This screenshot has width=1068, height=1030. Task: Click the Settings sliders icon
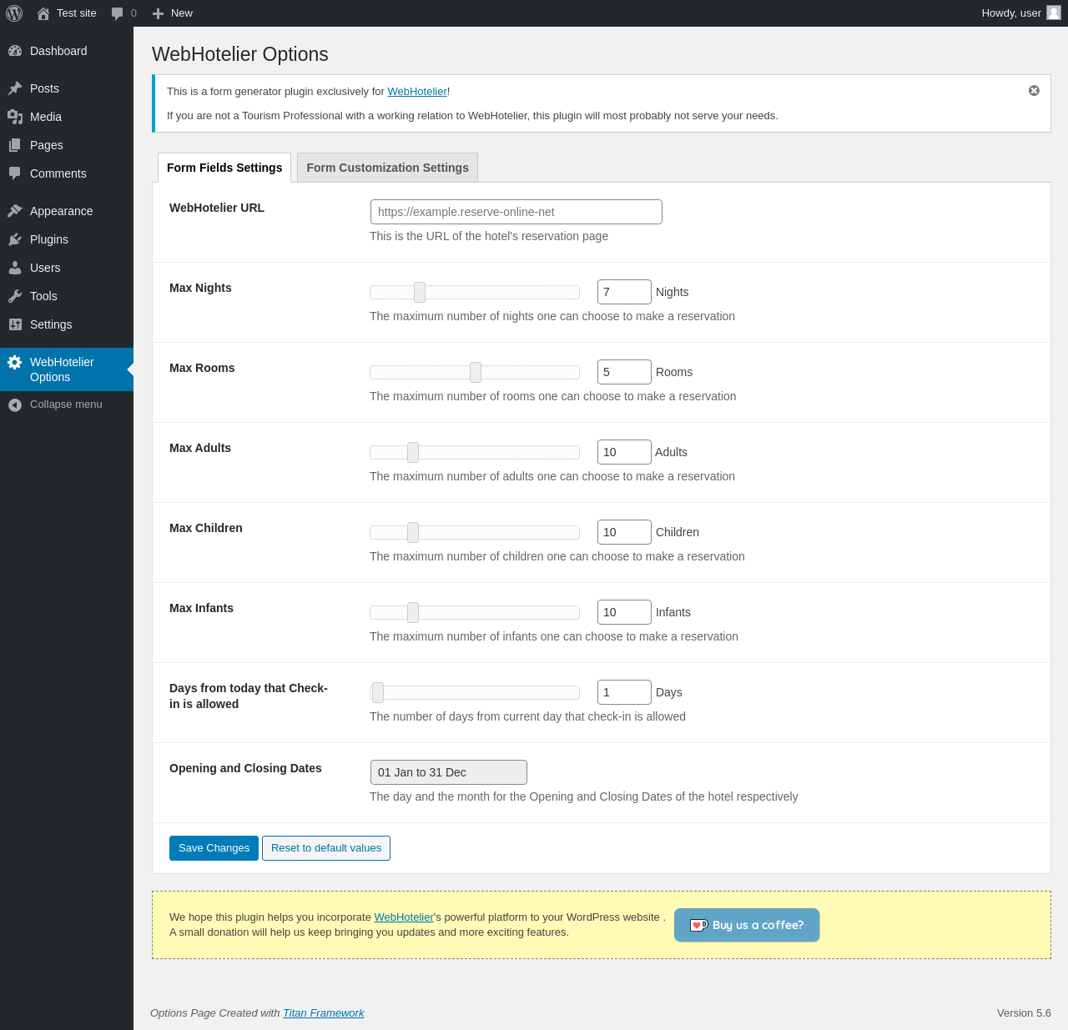[15, 324]
